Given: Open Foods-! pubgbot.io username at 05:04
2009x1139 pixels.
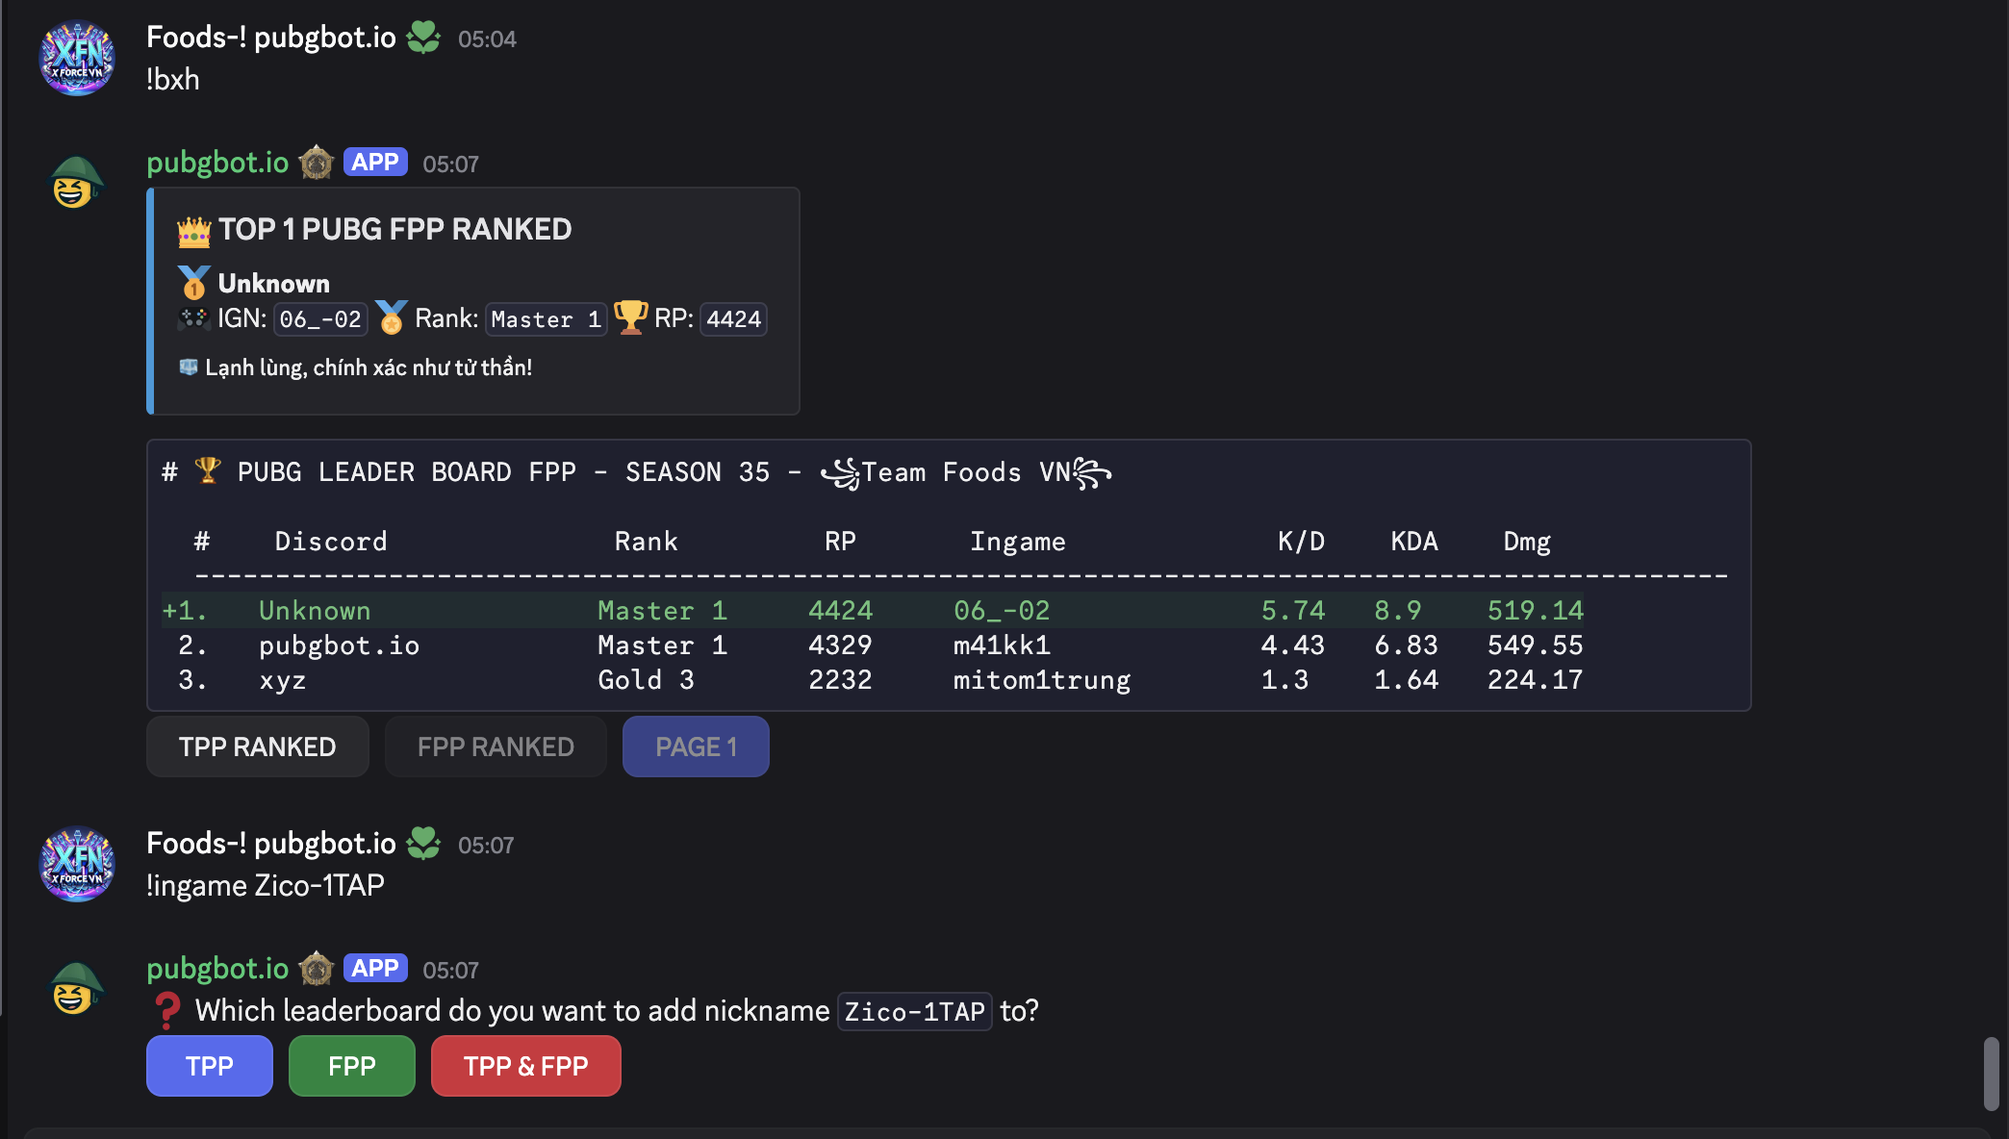Looking at the screenshot, I should [271, 38].
